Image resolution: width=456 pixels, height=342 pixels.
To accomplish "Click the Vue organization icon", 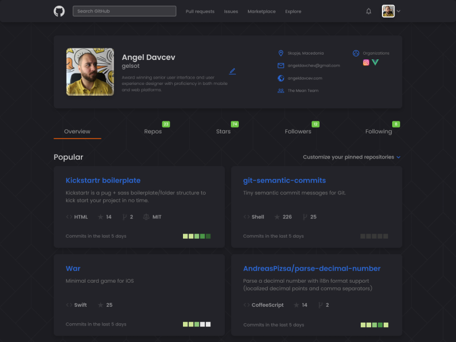I will tap(375, 62).
